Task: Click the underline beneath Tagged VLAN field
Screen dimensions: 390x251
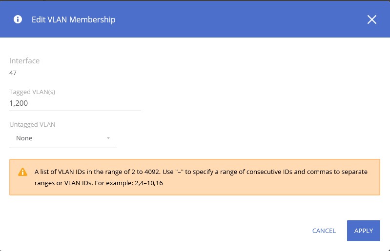Action: [x=75, y=110]
